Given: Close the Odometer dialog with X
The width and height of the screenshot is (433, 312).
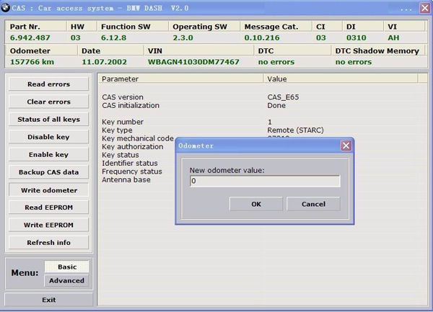Looking at the screenshot, I should (346, 146).
